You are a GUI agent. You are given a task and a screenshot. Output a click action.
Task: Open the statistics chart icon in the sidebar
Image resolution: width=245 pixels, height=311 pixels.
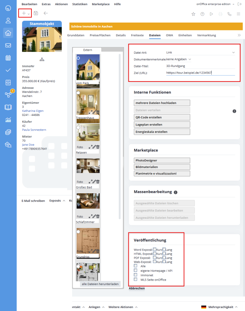point(8,120)
